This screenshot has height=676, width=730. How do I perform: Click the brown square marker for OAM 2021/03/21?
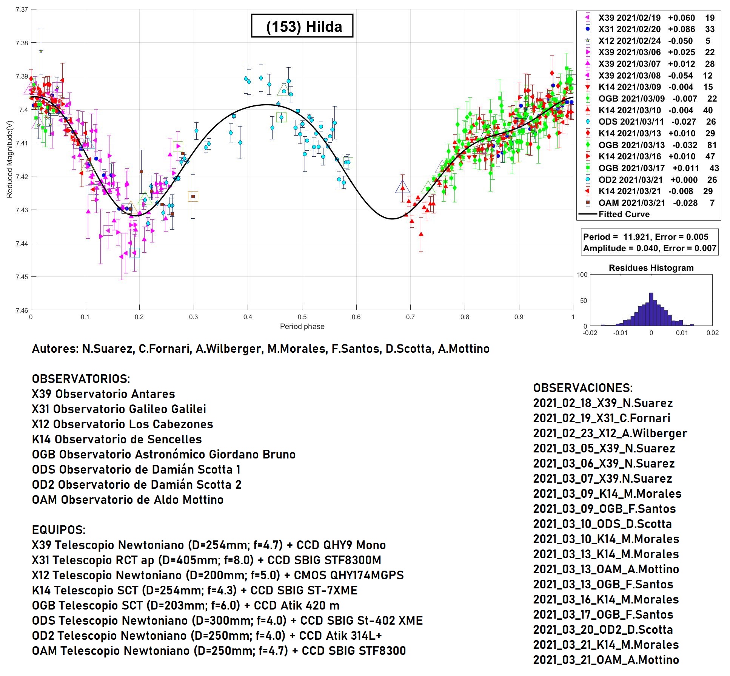(587, 203)
